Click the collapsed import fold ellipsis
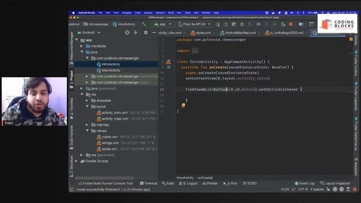Viewport: 361px width, 203px height. (x=195, y=51)
